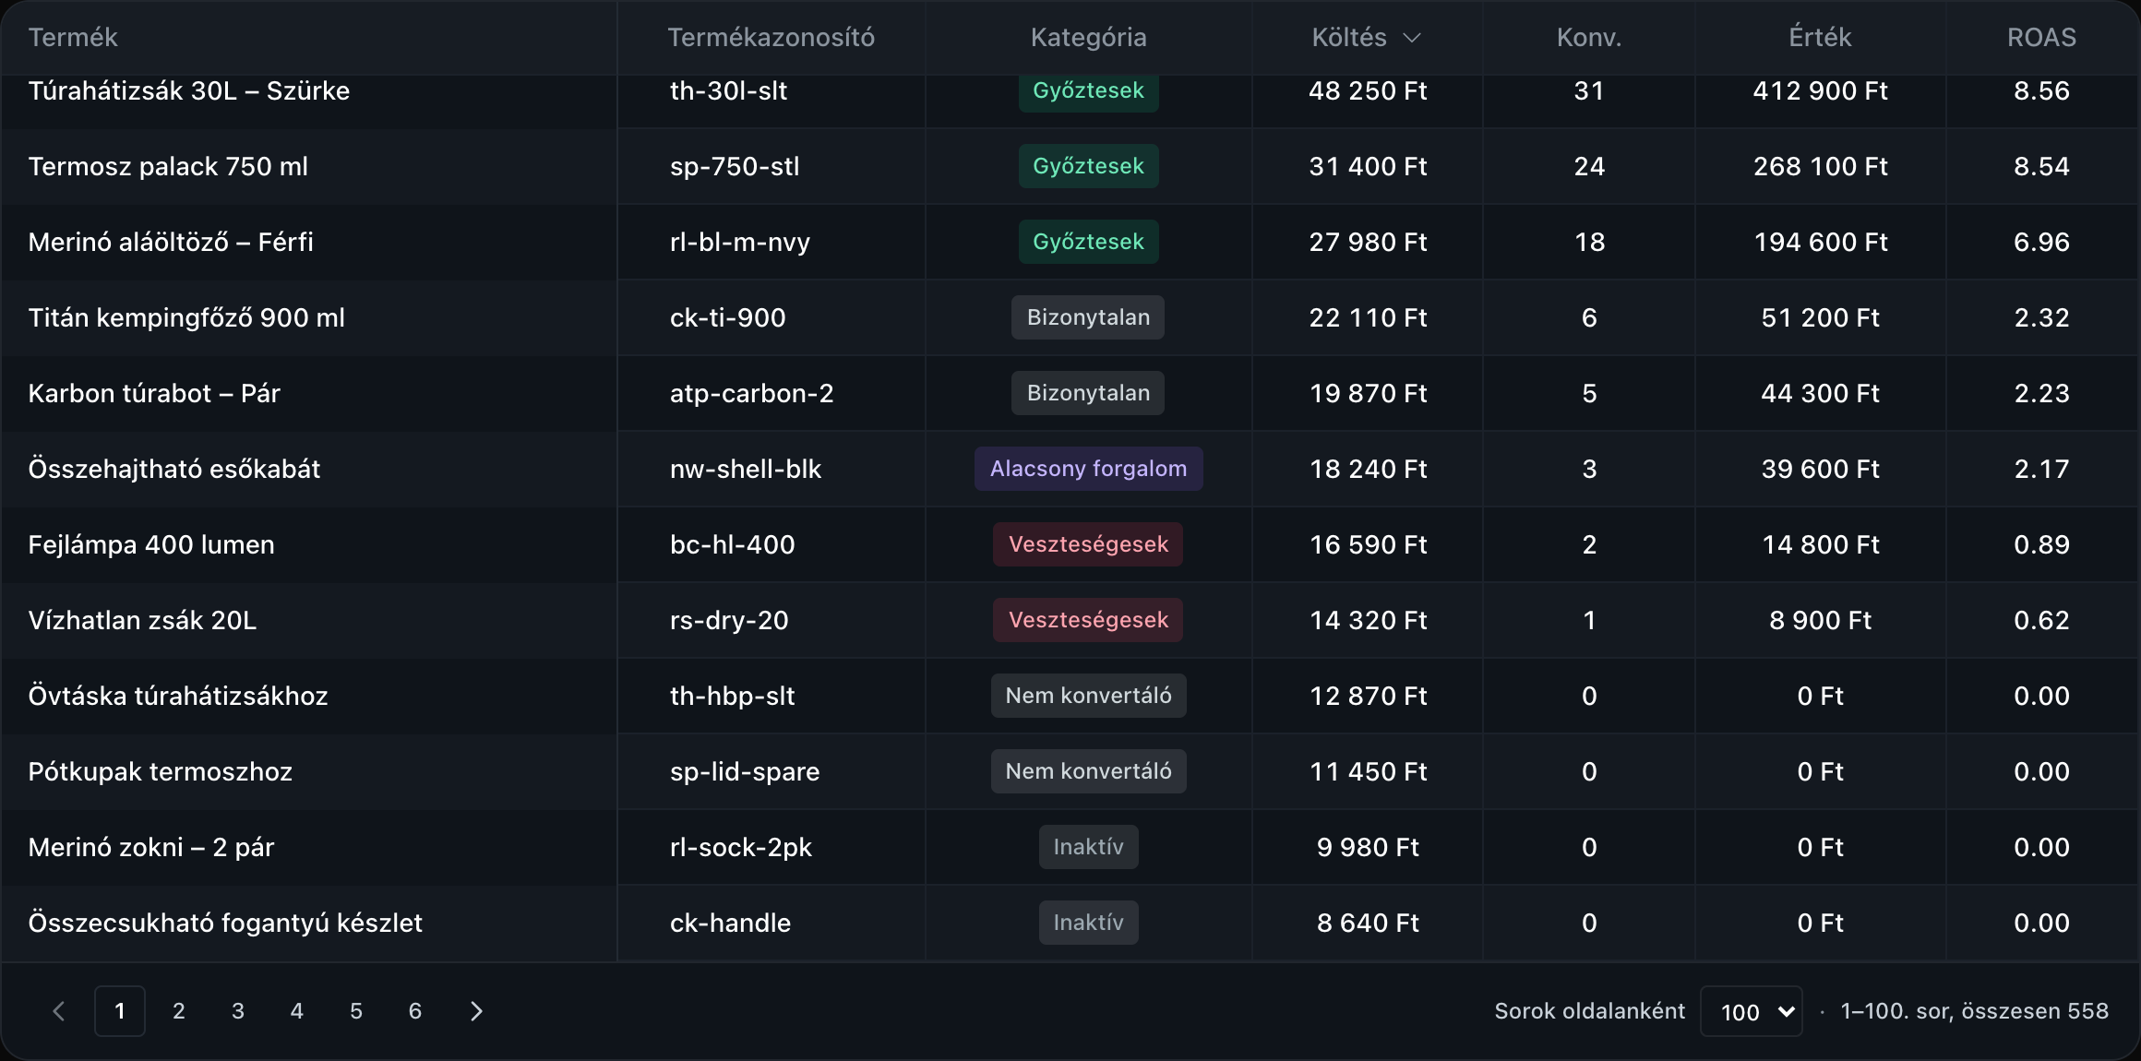Select Fejlámpa 400 lumen product

[151, 544]
